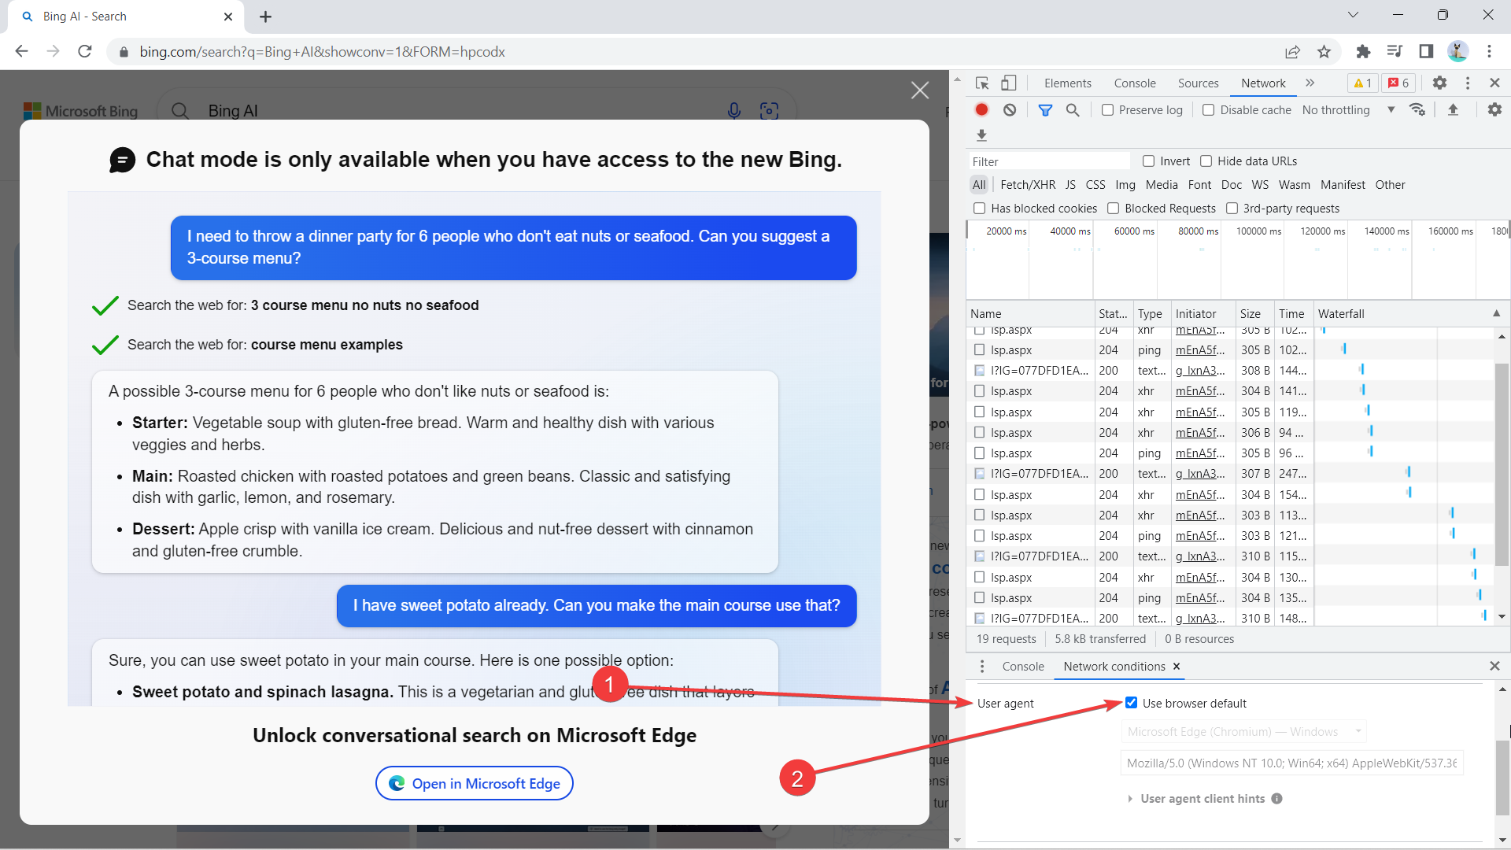1511x850 pixels.
Task: Open user agent client hints info icon
Action: click(1276, 799)
